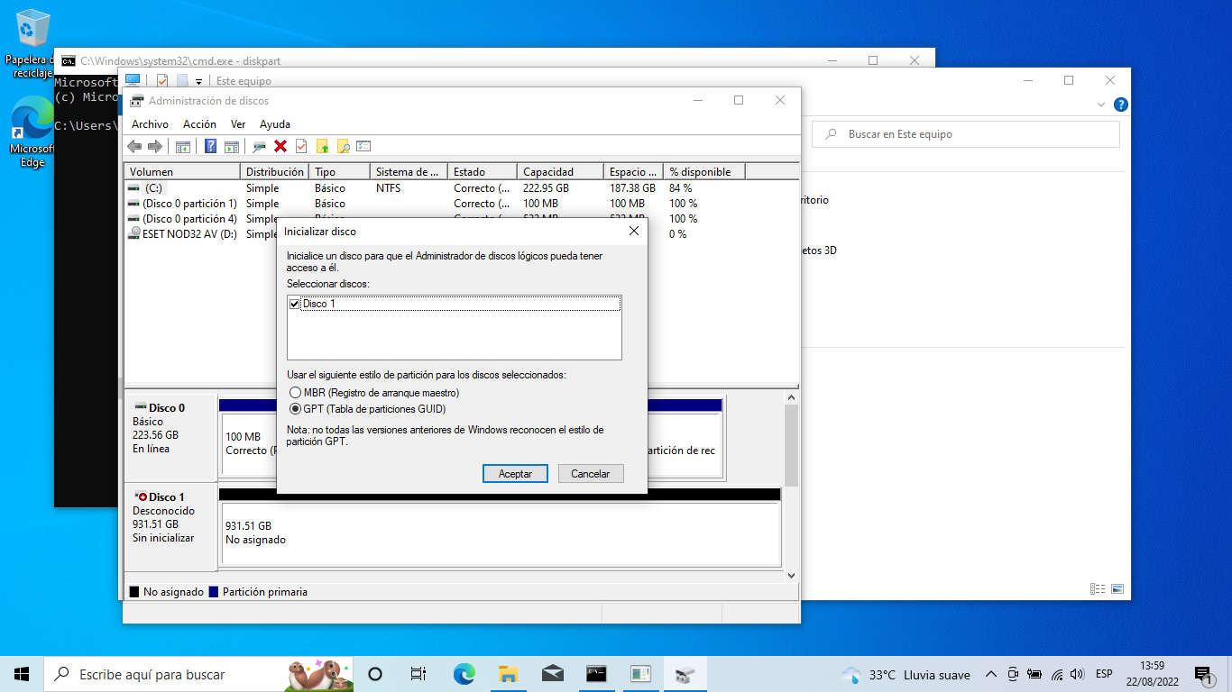This screenshot has width=1232, height=692.
Task: Click the back arrow in Disk Management toolbar
Action: point(134,146)
